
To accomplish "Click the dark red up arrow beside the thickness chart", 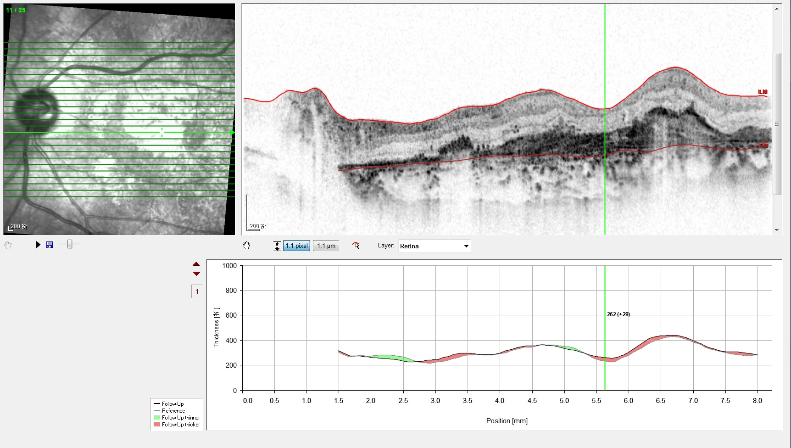I will pyautogui.click(x=196, y=264).
